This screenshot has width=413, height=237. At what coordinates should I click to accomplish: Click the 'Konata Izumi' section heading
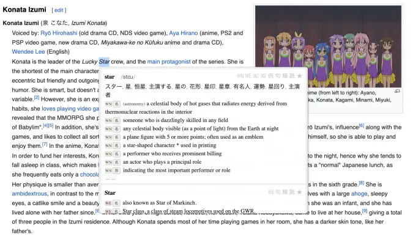(24, 10)
